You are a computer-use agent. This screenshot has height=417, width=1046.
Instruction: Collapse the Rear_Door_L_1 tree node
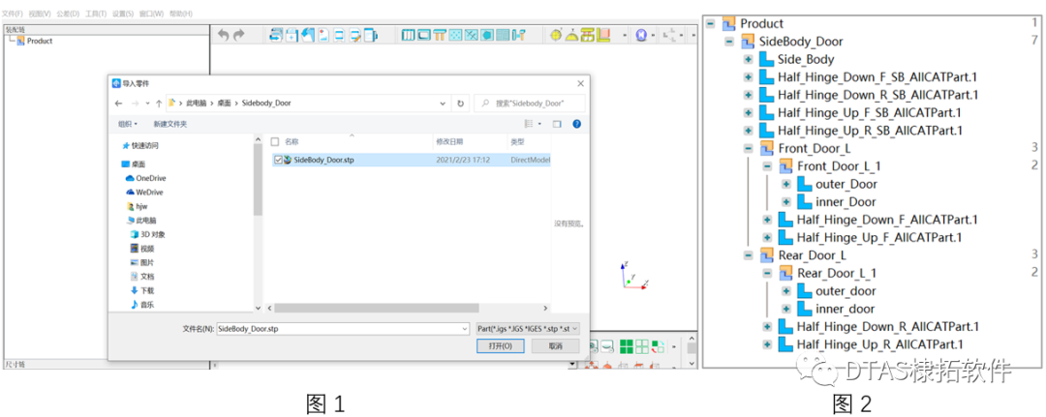767,273
